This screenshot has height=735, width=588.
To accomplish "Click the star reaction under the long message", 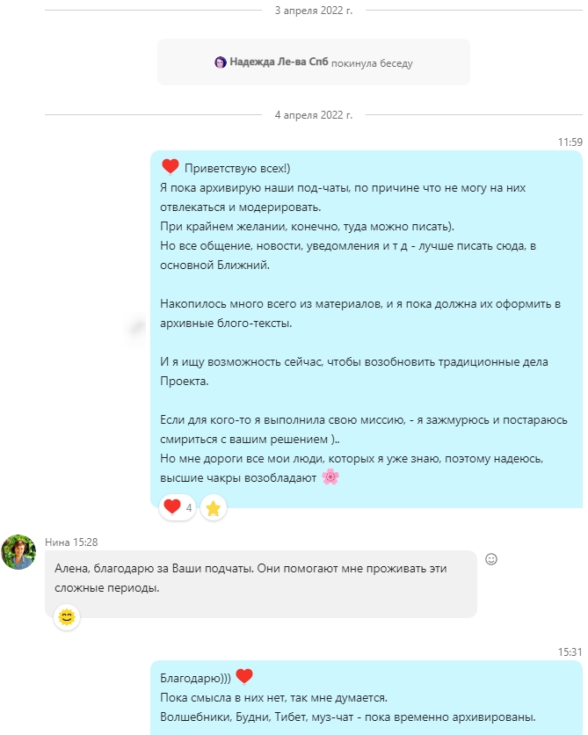I will pos(214,507).
